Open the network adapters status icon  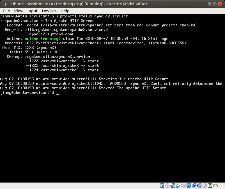click(173, 186)
